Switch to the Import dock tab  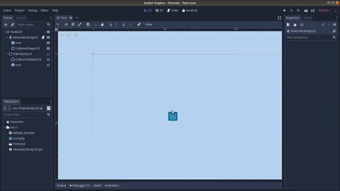tap(21, 18)
